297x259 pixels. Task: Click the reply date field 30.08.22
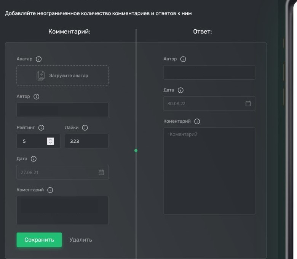pyautogui.click(x=209, y=104)
